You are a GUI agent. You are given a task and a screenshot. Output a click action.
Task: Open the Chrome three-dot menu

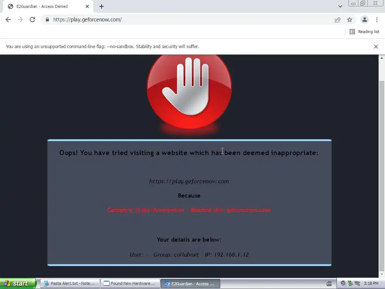tap(377, 20)
